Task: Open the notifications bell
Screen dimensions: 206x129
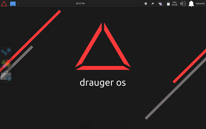Action: [x=191, y=4]
